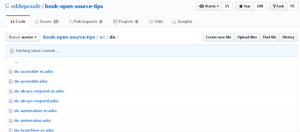Click Find file button
The image size is (300, 132).
click(270, 37)
